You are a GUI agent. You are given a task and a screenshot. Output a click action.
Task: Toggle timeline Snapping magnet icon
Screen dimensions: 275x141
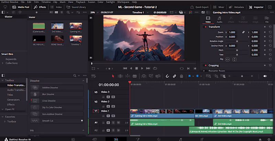[x=167, y=76]
